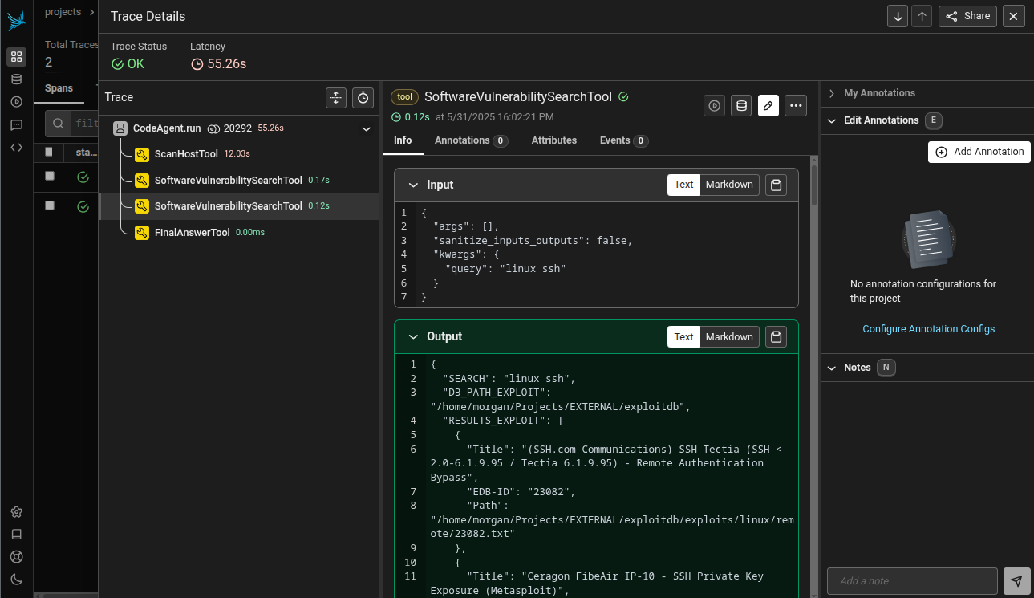Switch Input view to Markdown

tap(728, 185)
